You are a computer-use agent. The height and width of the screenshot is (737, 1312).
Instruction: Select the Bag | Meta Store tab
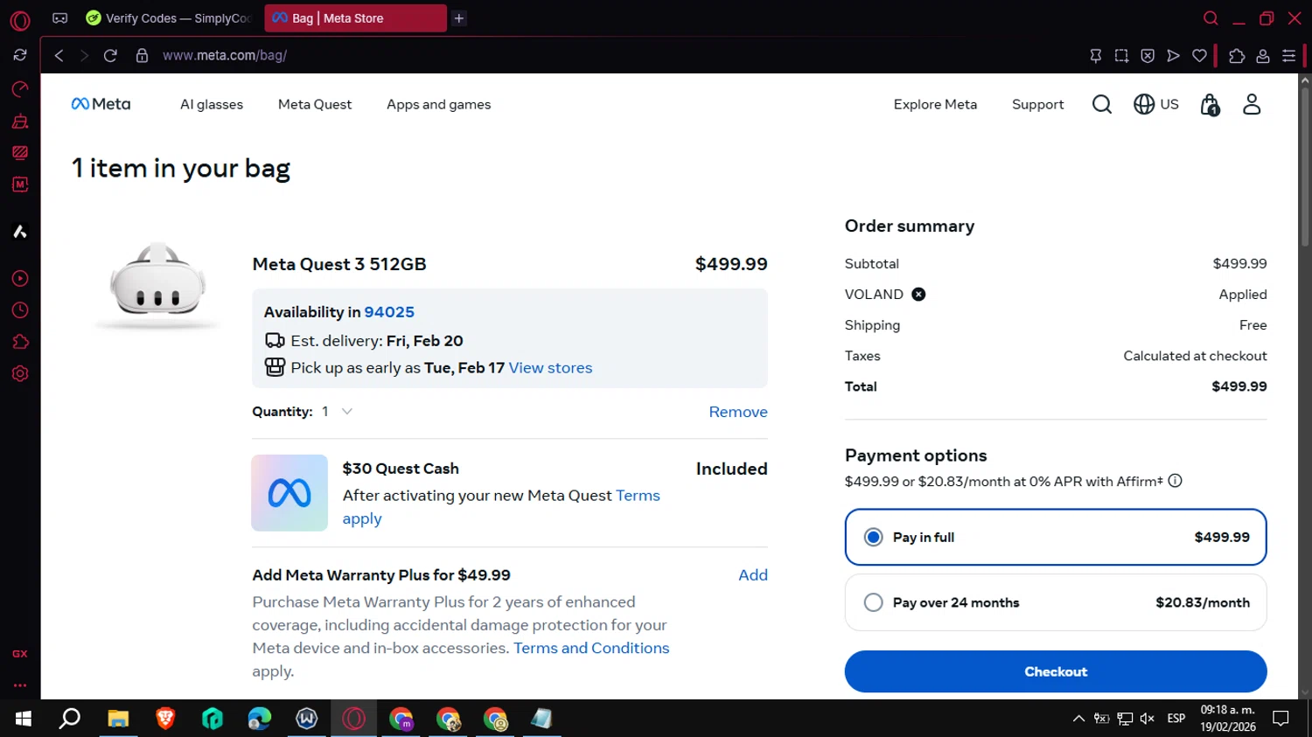pyautogui.click(x=355, y=18)
